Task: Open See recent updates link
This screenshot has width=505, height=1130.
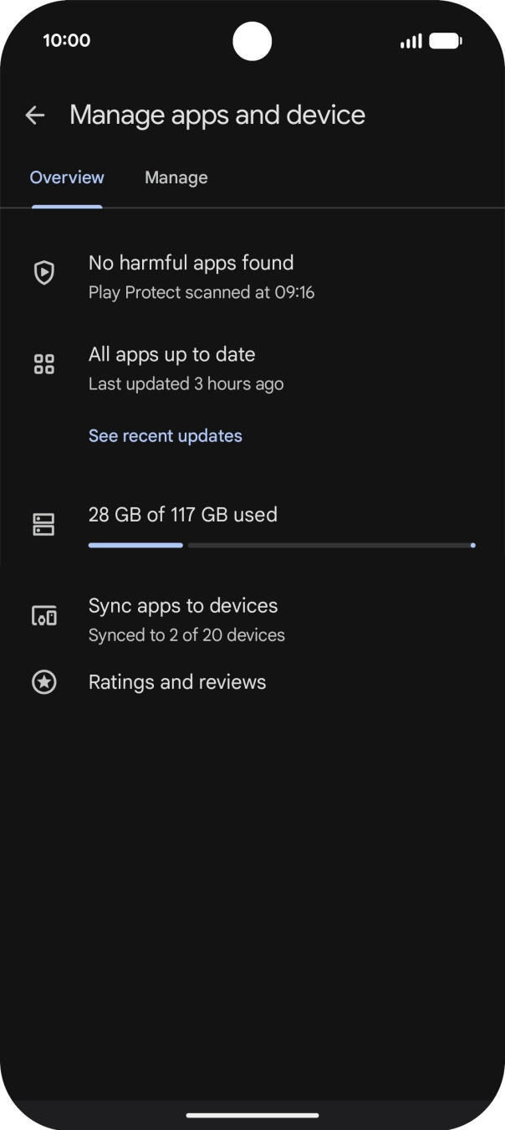Action: pyautogui.click(x=166, y=436)
